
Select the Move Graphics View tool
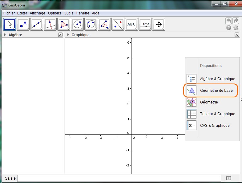click(159, 24)
